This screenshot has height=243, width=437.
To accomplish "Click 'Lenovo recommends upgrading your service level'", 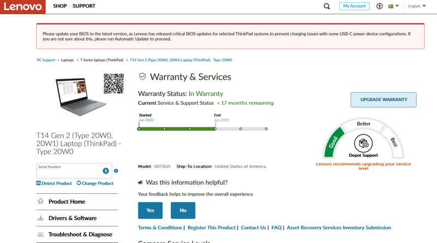I will [x=363, y=166].
